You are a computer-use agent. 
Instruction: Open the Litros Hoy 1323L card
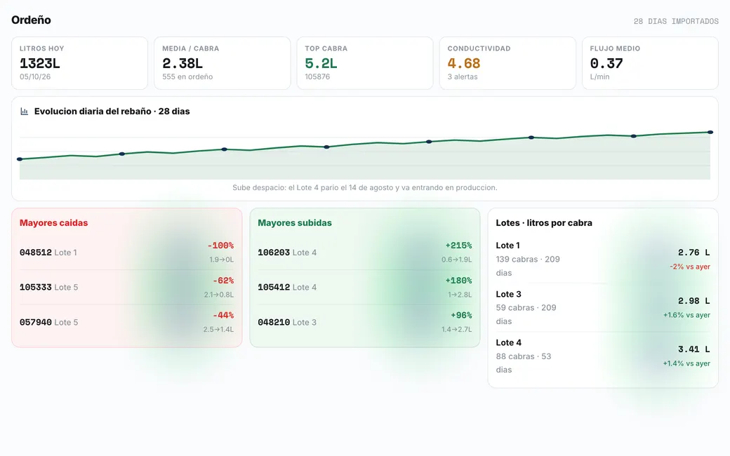[x=79, y=63]
